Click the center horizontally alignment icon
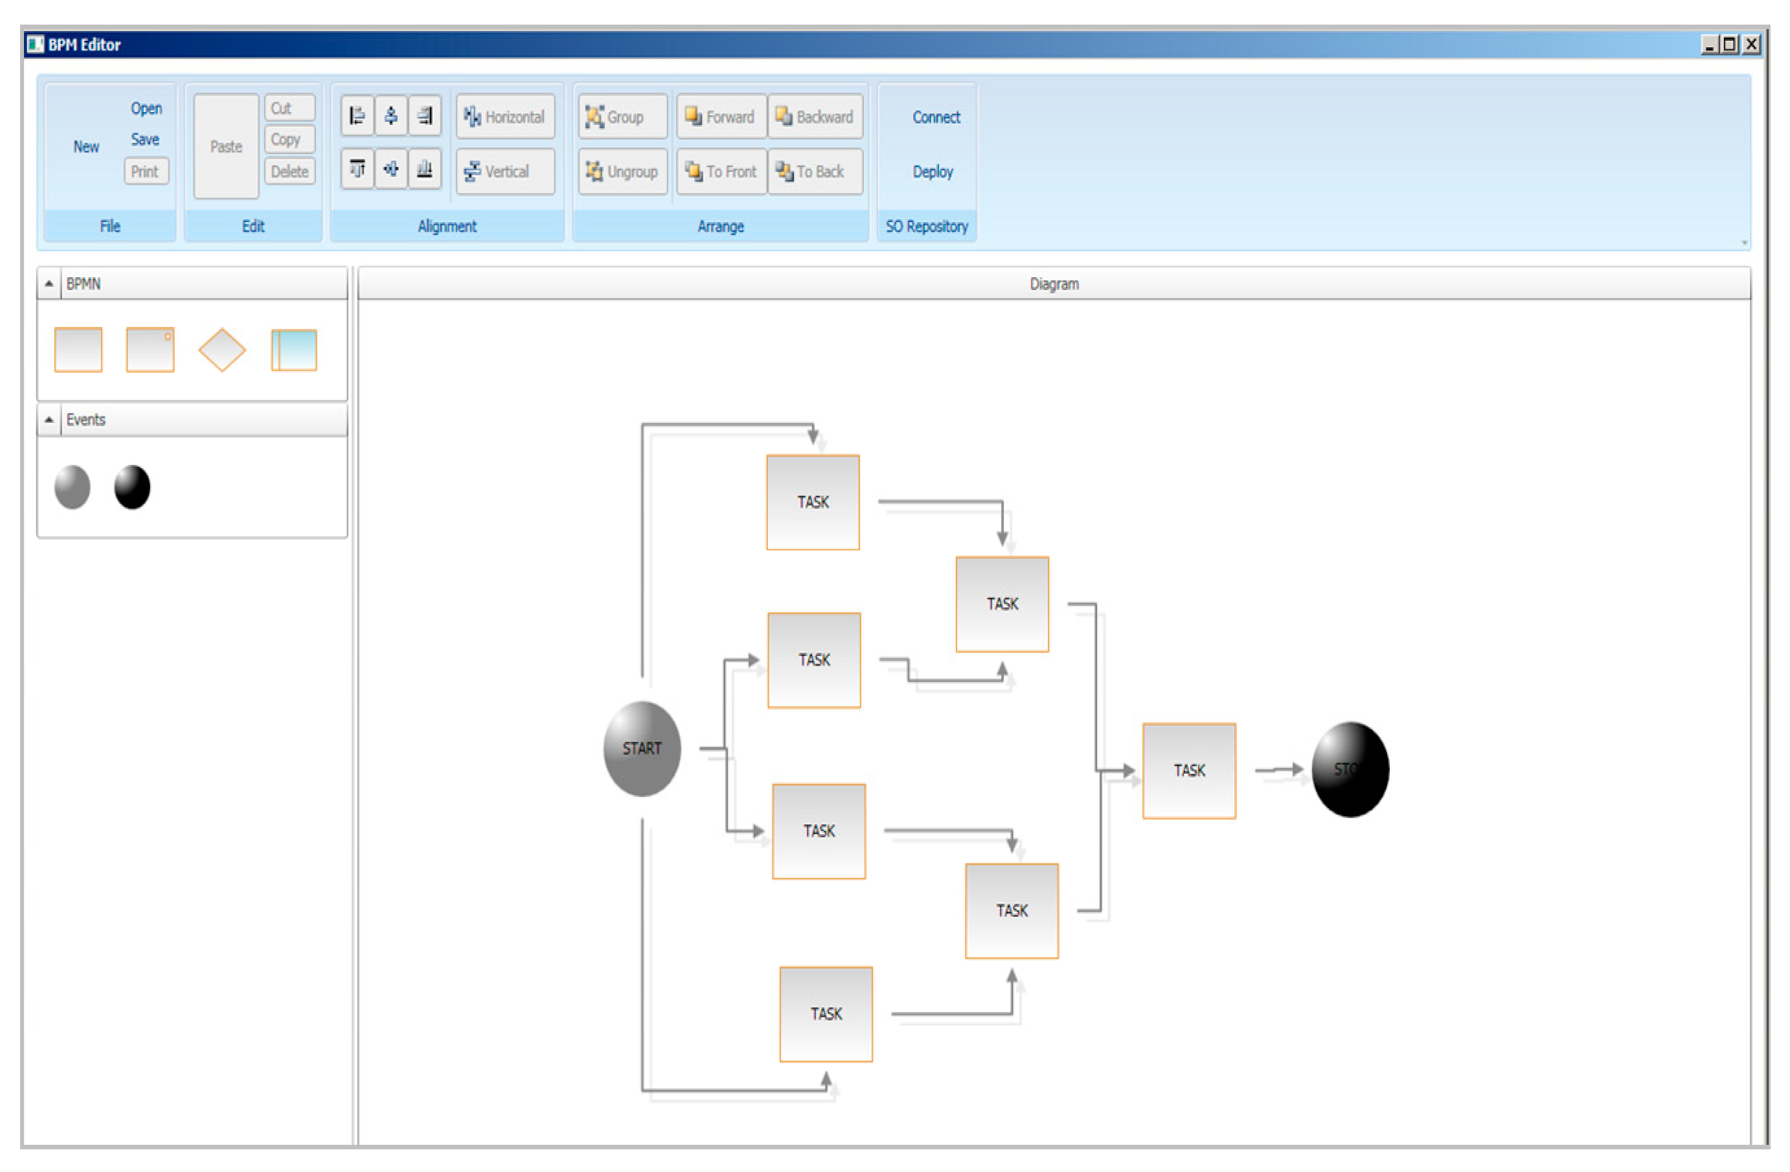Image resolution: width=1790 pixels, height=1172 pixels. 391,116
